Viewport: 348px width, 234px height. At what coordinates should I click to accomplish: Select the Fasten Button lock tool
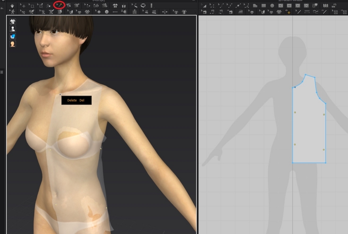click(x=124, y=12)
